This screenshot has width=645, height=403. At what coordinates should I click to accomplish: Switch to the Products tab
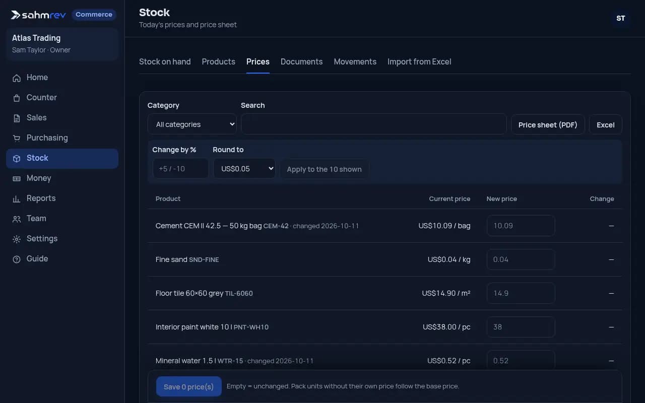[x=219, y=61]
